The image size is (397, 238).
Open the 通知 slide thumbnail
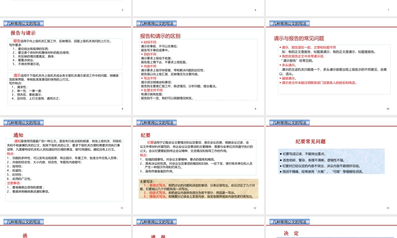66,166
